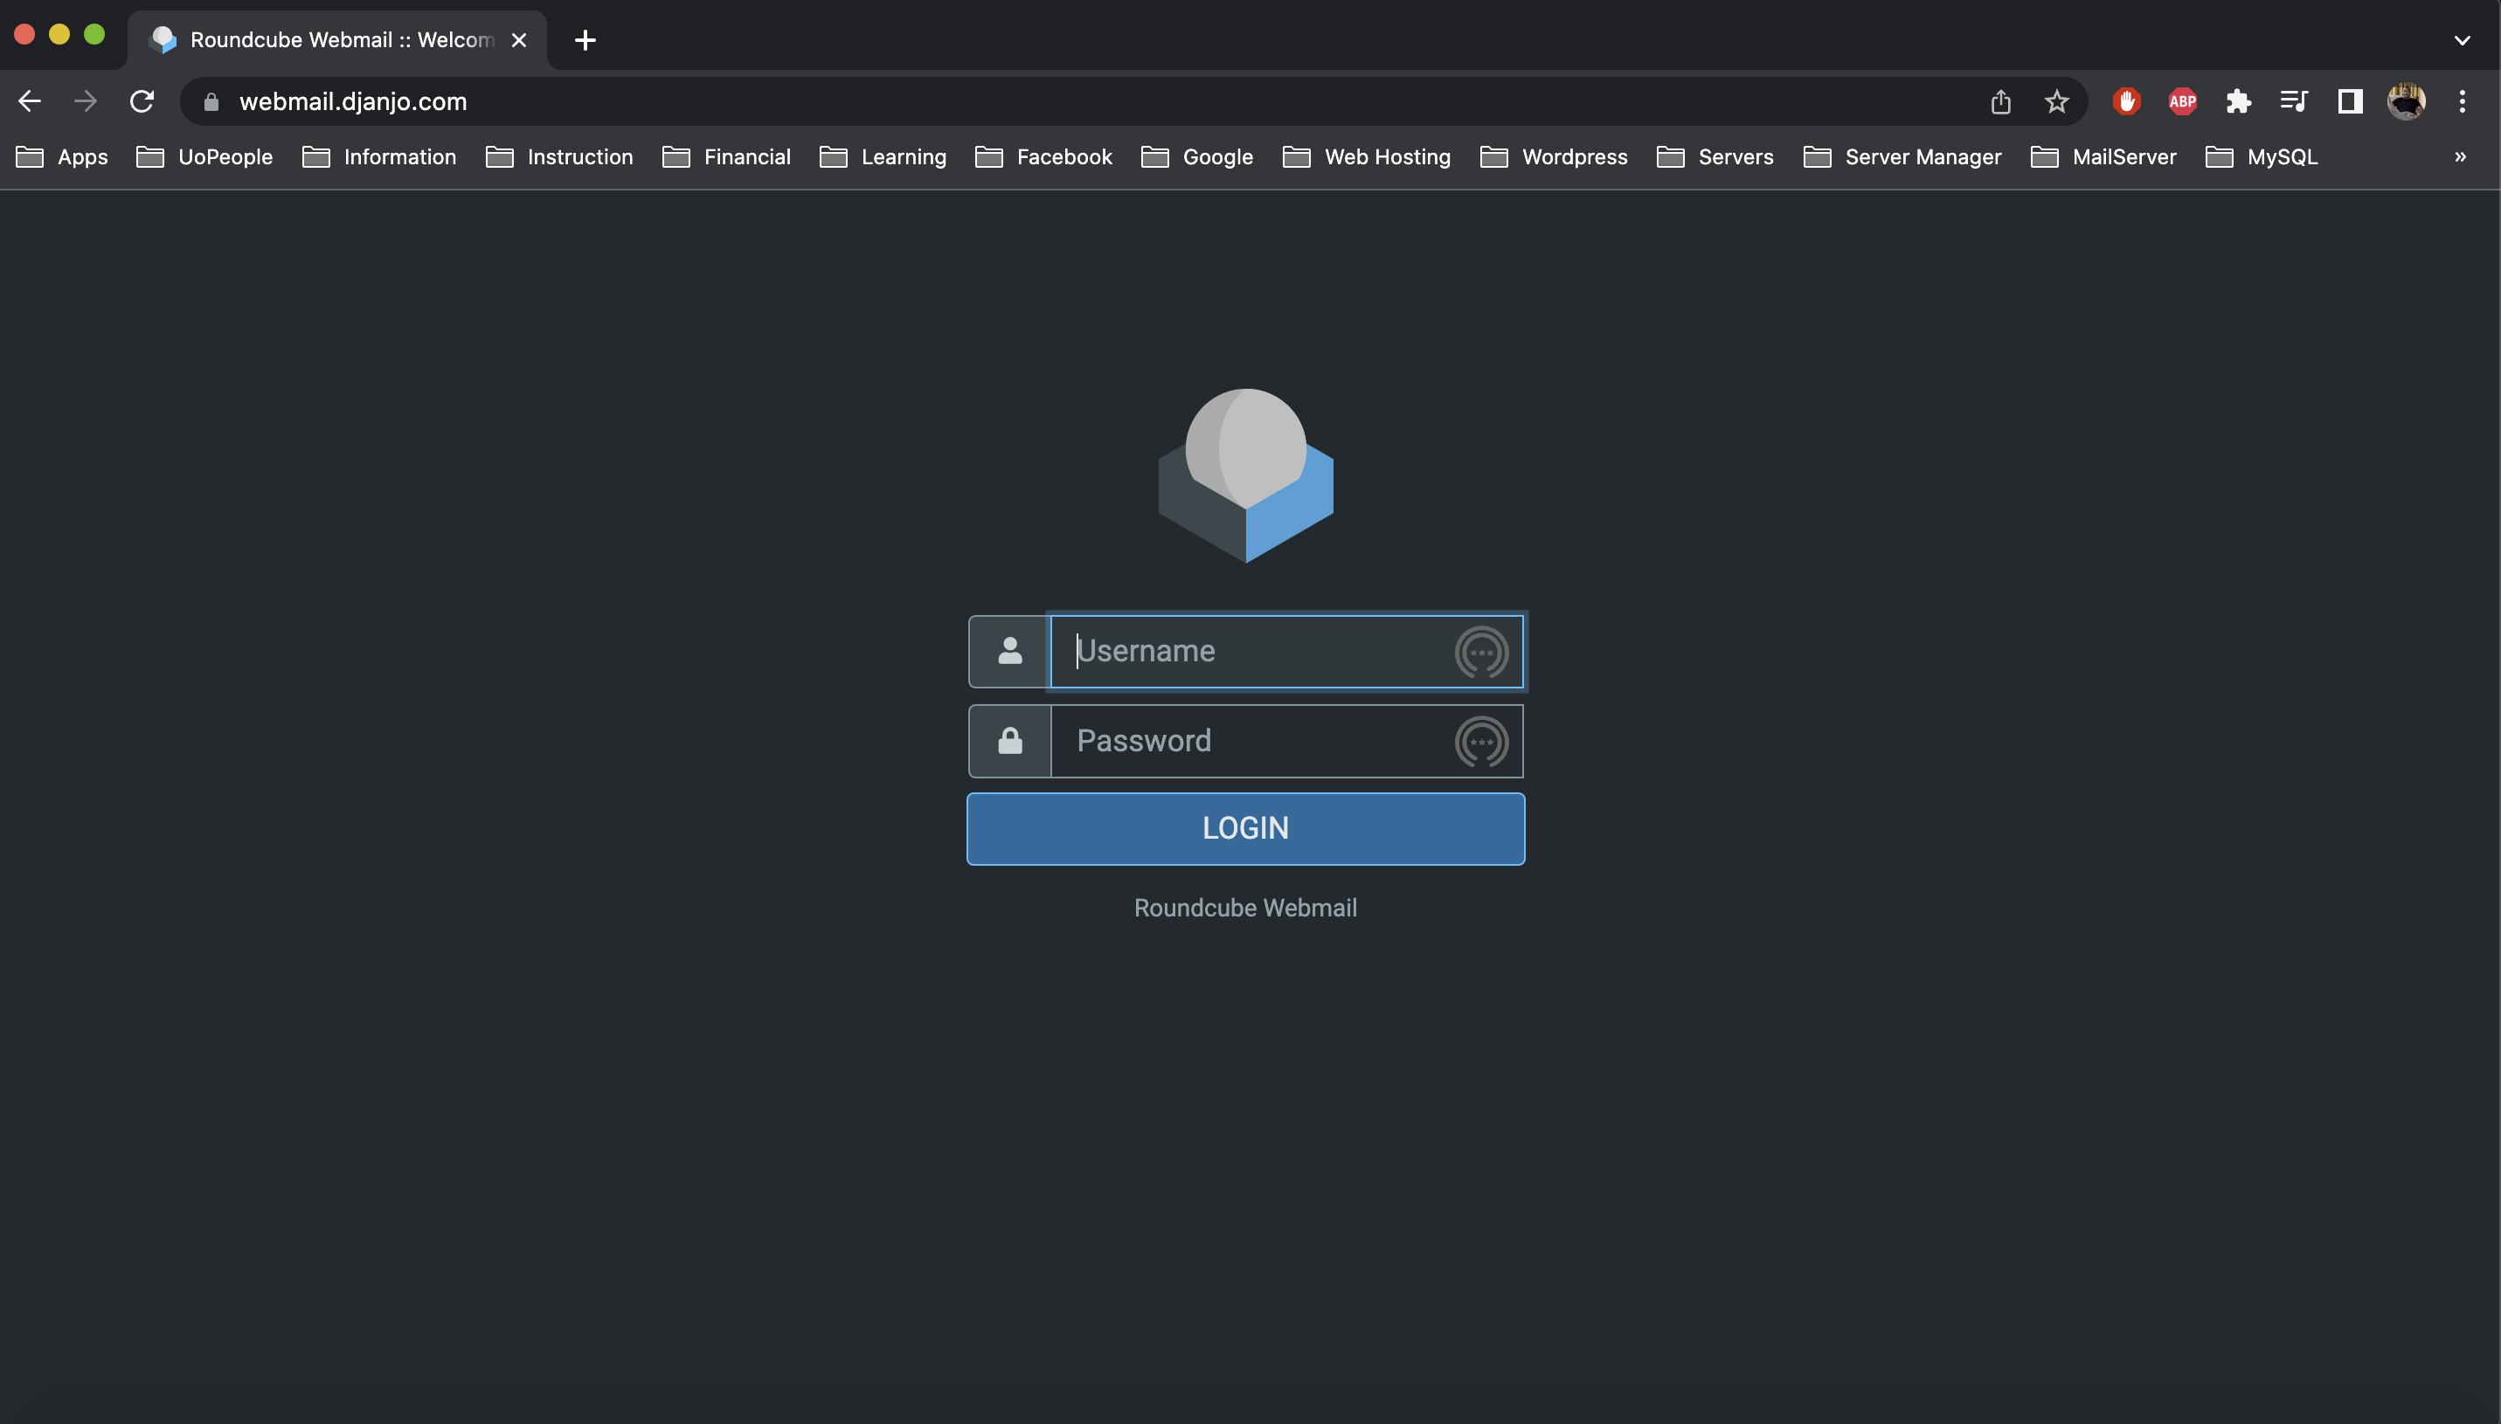Bookmark this page with the star icon
The width and height of the screenshot is (2501, 1424).
[2056, 101]
